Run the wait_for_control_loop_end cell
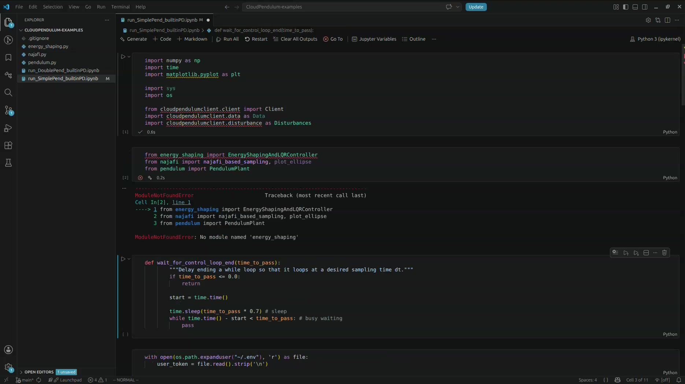The width and height of the screenshot is (685, 384). click(x=123, y=259)
